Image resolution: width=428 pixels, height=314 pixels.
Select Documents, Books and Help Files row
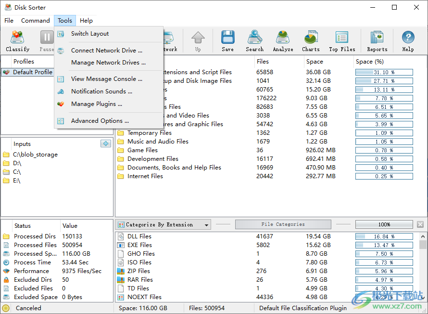point(270,168)
